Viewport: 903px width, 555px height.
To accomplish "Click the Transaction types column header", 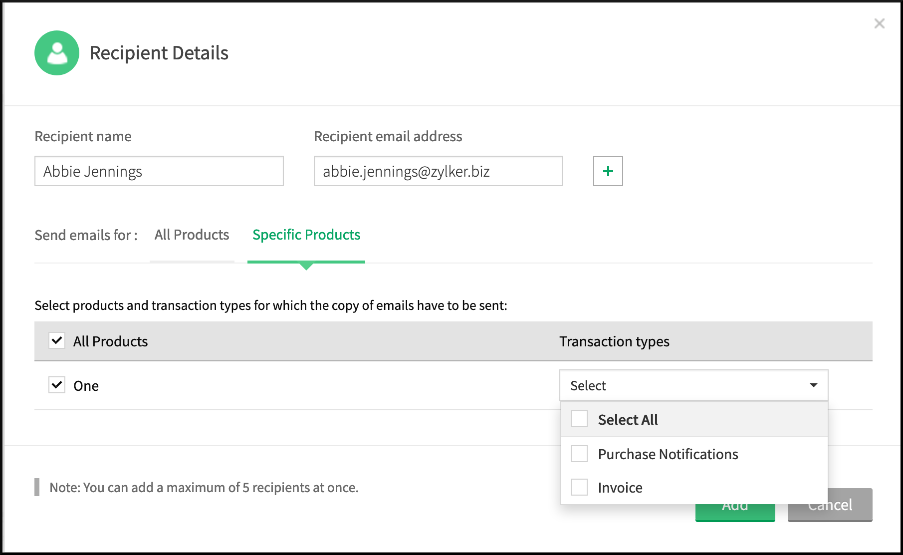I will pyautogui.click(x=614, y=341).
